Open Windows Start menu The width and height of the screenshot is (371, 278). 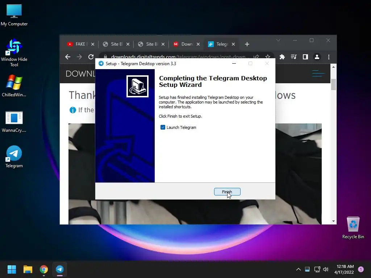12,269
